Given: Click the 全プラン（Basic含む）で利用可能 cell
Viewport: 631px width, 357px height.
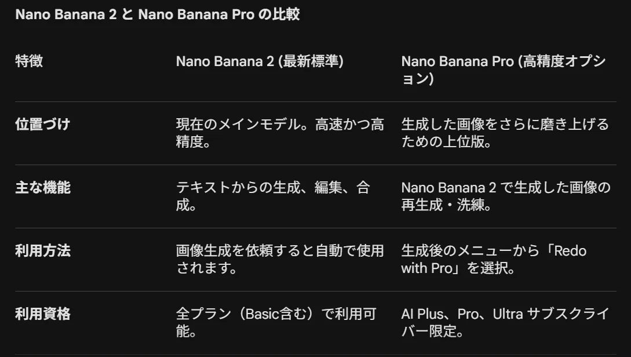Looking at the screenshot, I should point(276,322).
